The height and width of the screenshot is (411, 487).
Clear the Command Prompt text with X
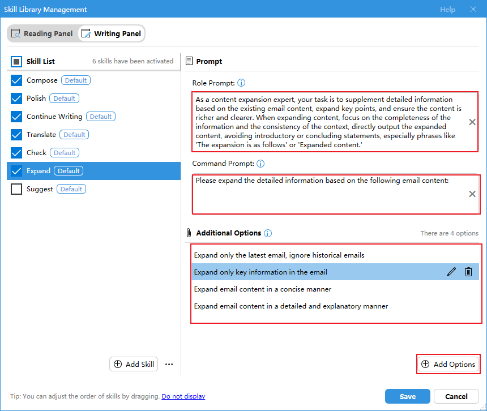click(472, 194)
